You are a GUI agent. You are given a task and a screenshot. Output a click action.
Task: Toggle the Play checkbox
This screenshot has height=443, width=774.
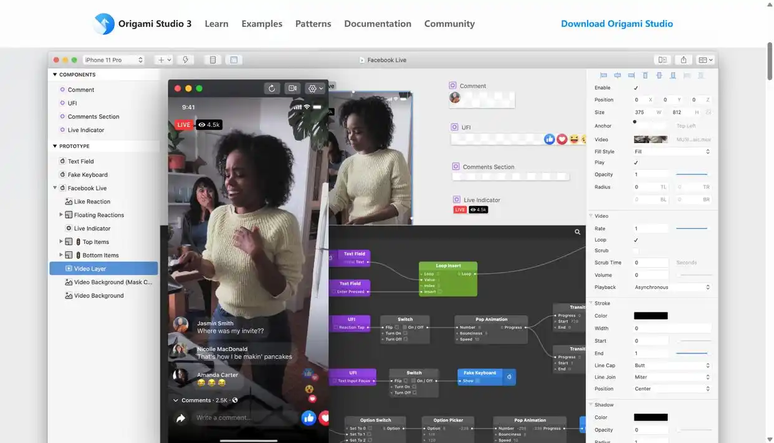pyautogui.click(x=636, y=162)
